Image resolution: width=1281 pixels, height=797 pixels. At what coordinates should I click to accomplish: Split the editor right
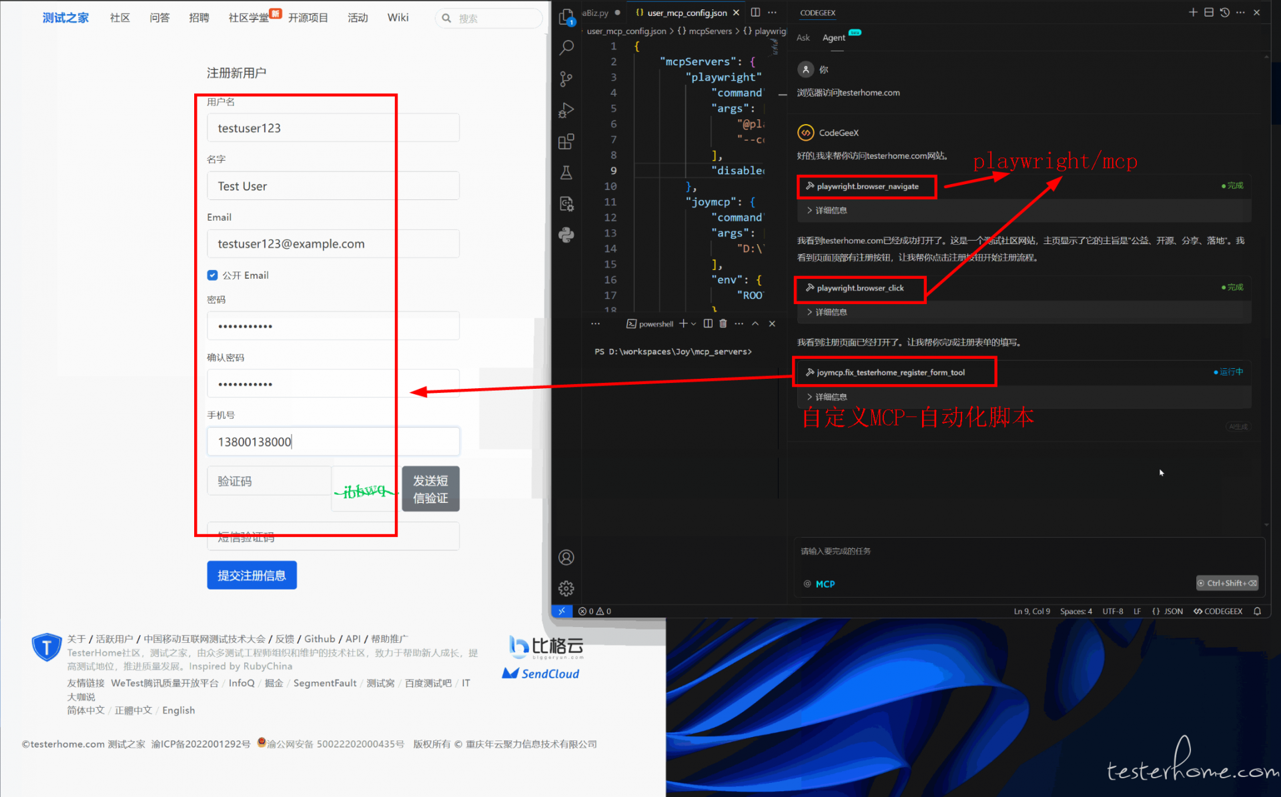pyautogui.click(x=755, y=12)
